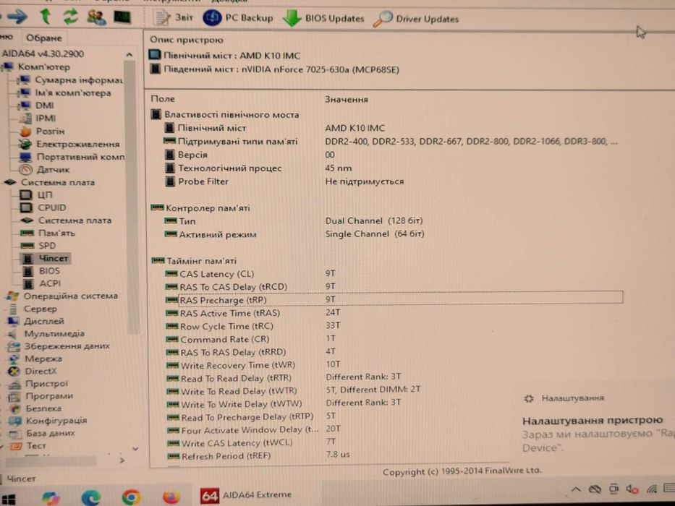
Task: Click the users toolbar icon
Action: [96, 17]
